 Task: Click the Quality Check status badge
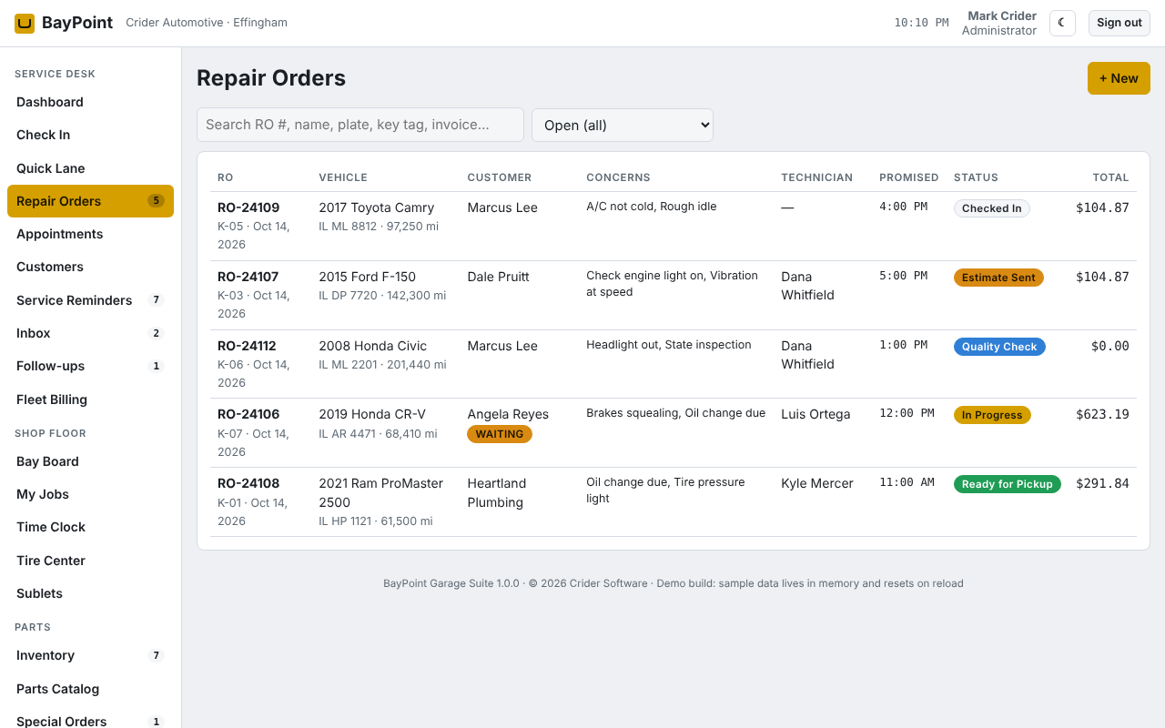pos(999,347)
